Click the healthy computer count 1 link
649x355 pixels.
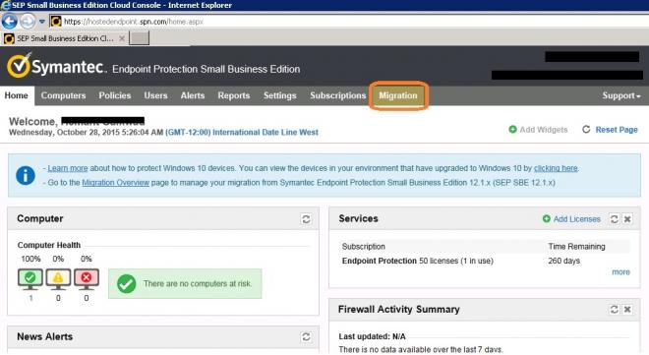[30, 298]
